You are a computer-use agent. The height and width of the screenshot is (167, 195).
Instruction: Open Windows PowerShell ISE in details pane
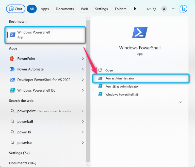coord(140,94)
